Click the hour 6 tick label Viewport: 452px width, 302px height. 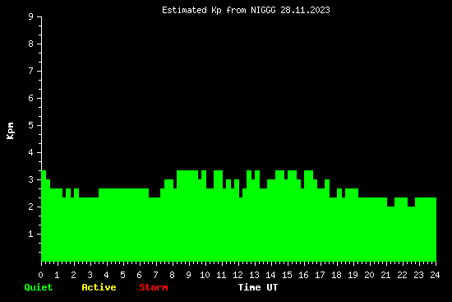point(139,275)
